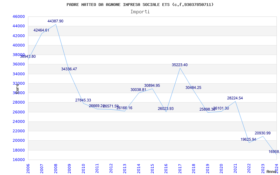Click the 2021 x-axis year label
Viewport: 280px width, 175px height.
pyautogui.click(x=235, y=168)
